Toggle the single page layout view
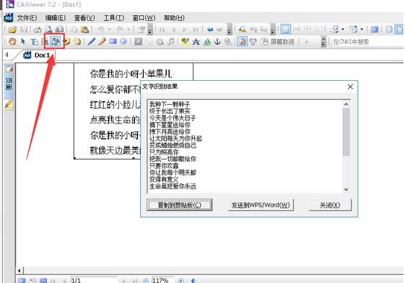Screen dimensions: 405x283 (285, 29)
